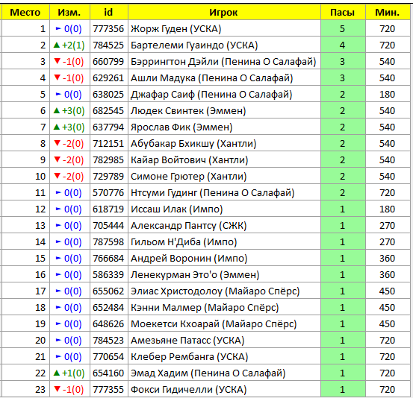
Task: Click id cell 782985
Action: pyautogui.click(x=108, y=159)
